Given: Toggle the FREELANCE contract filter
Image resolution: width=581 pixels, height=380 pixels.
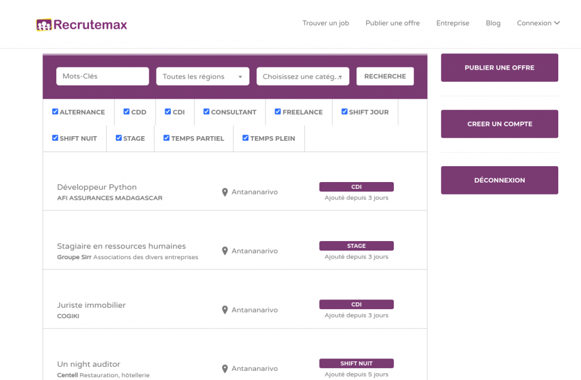Looking at the screenshot, I should coord(277,112).
